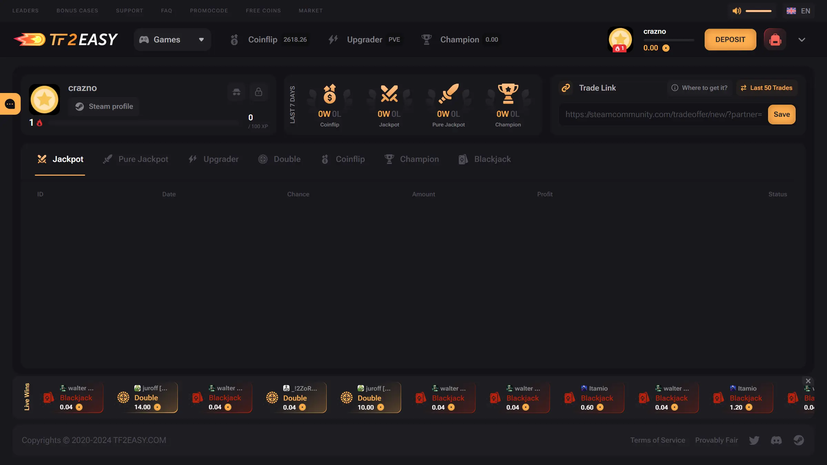Click the Coinflip stats icon

[x=329, y=94]
